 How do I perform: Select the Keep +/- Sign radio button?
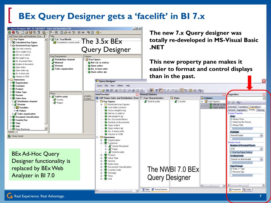click(x=231, y=169)
